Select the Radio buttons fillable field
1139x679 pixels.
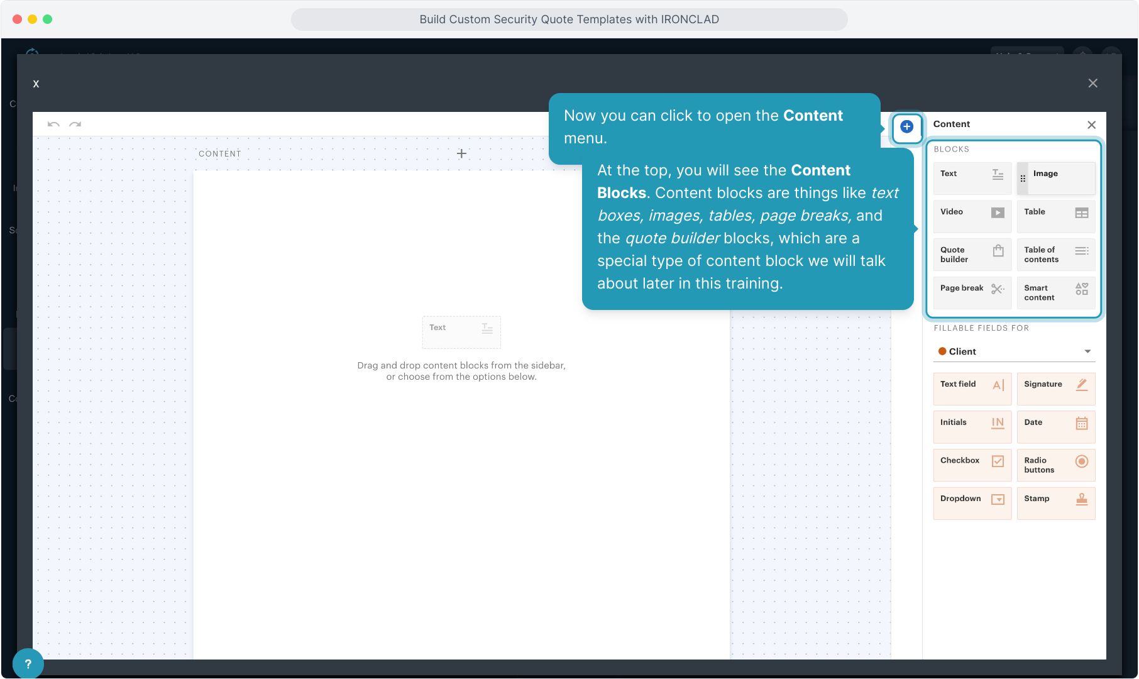[1055, 465]
